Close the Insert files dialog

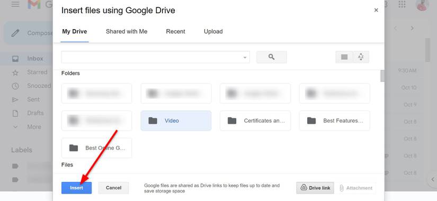(376, 10)
